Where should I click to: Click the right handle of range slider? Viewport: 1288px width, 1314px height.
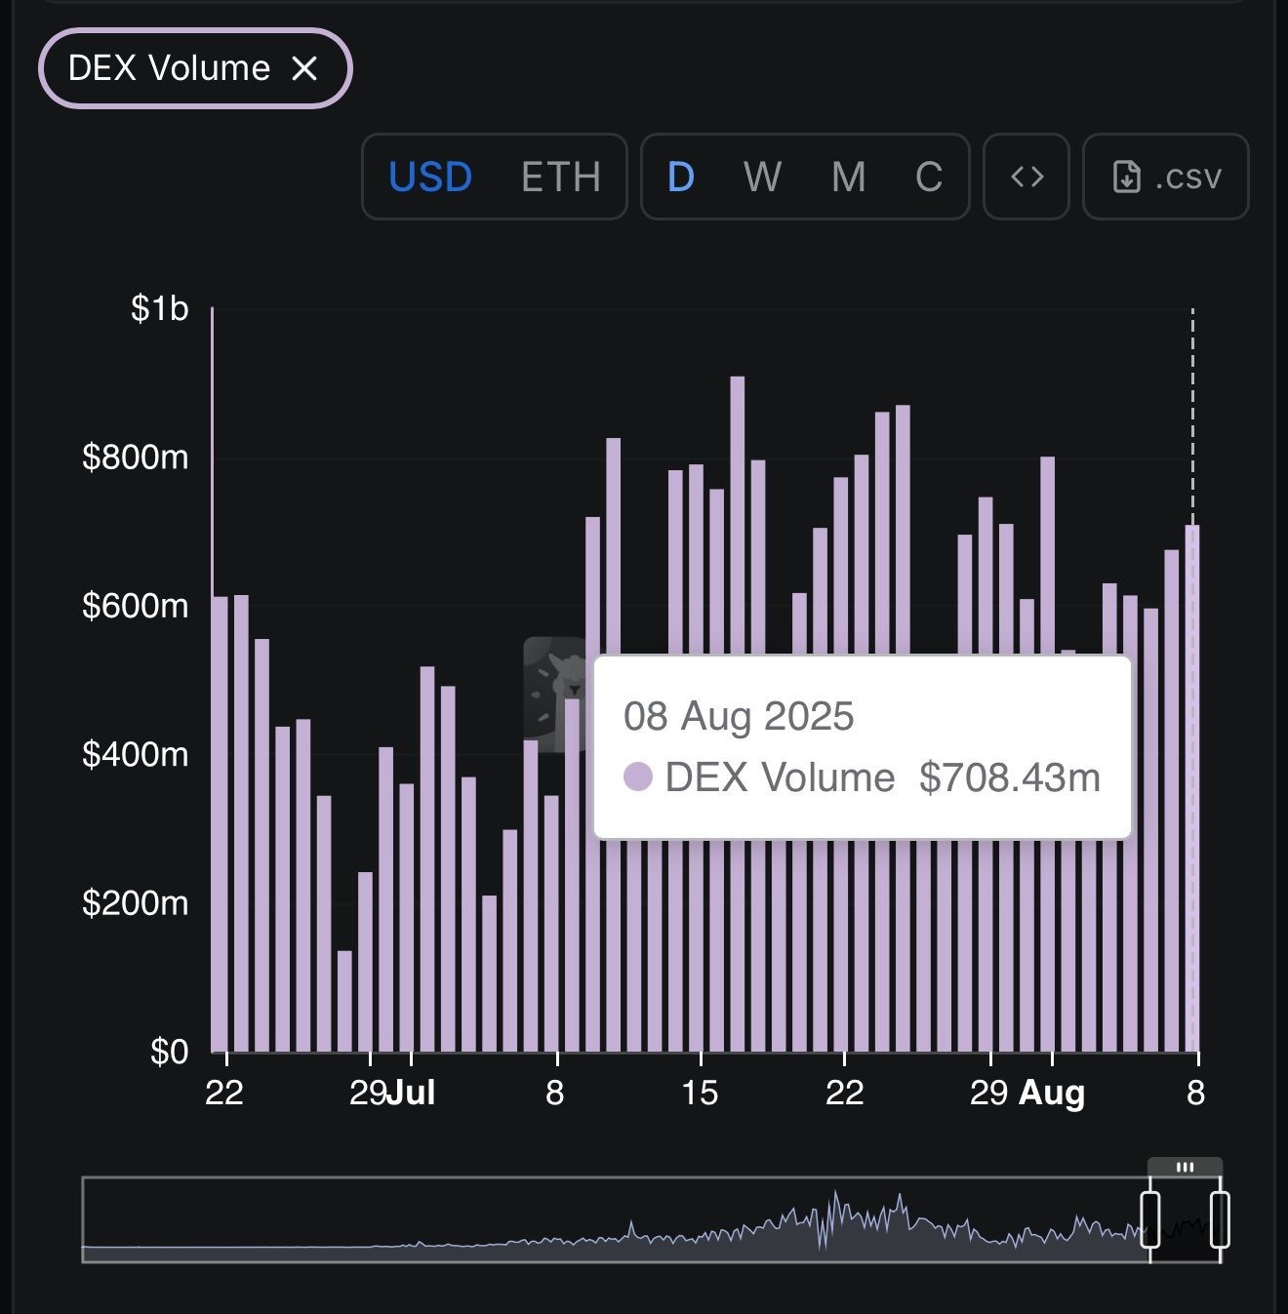tap(1220, 1219)
